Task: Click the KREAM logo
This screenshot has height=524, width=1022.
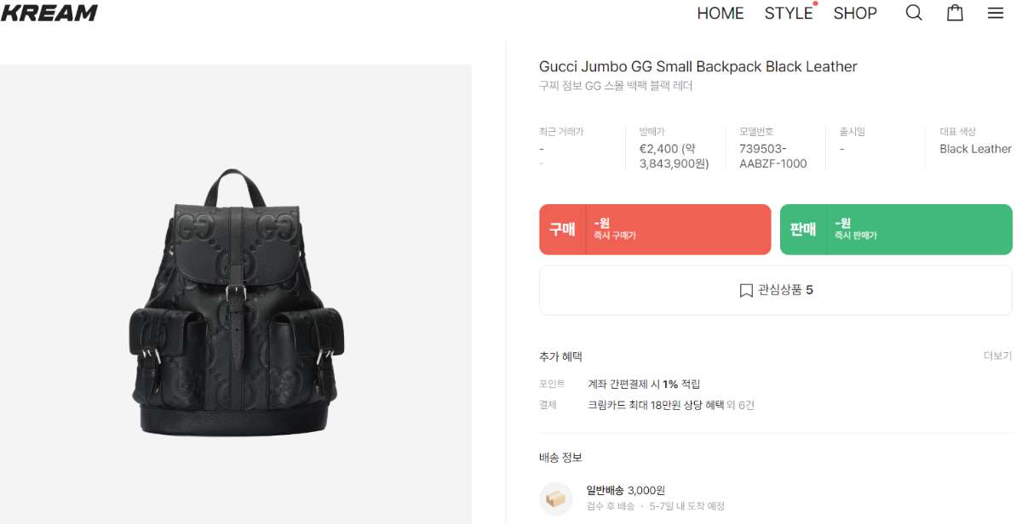Action: click(49, 13)
